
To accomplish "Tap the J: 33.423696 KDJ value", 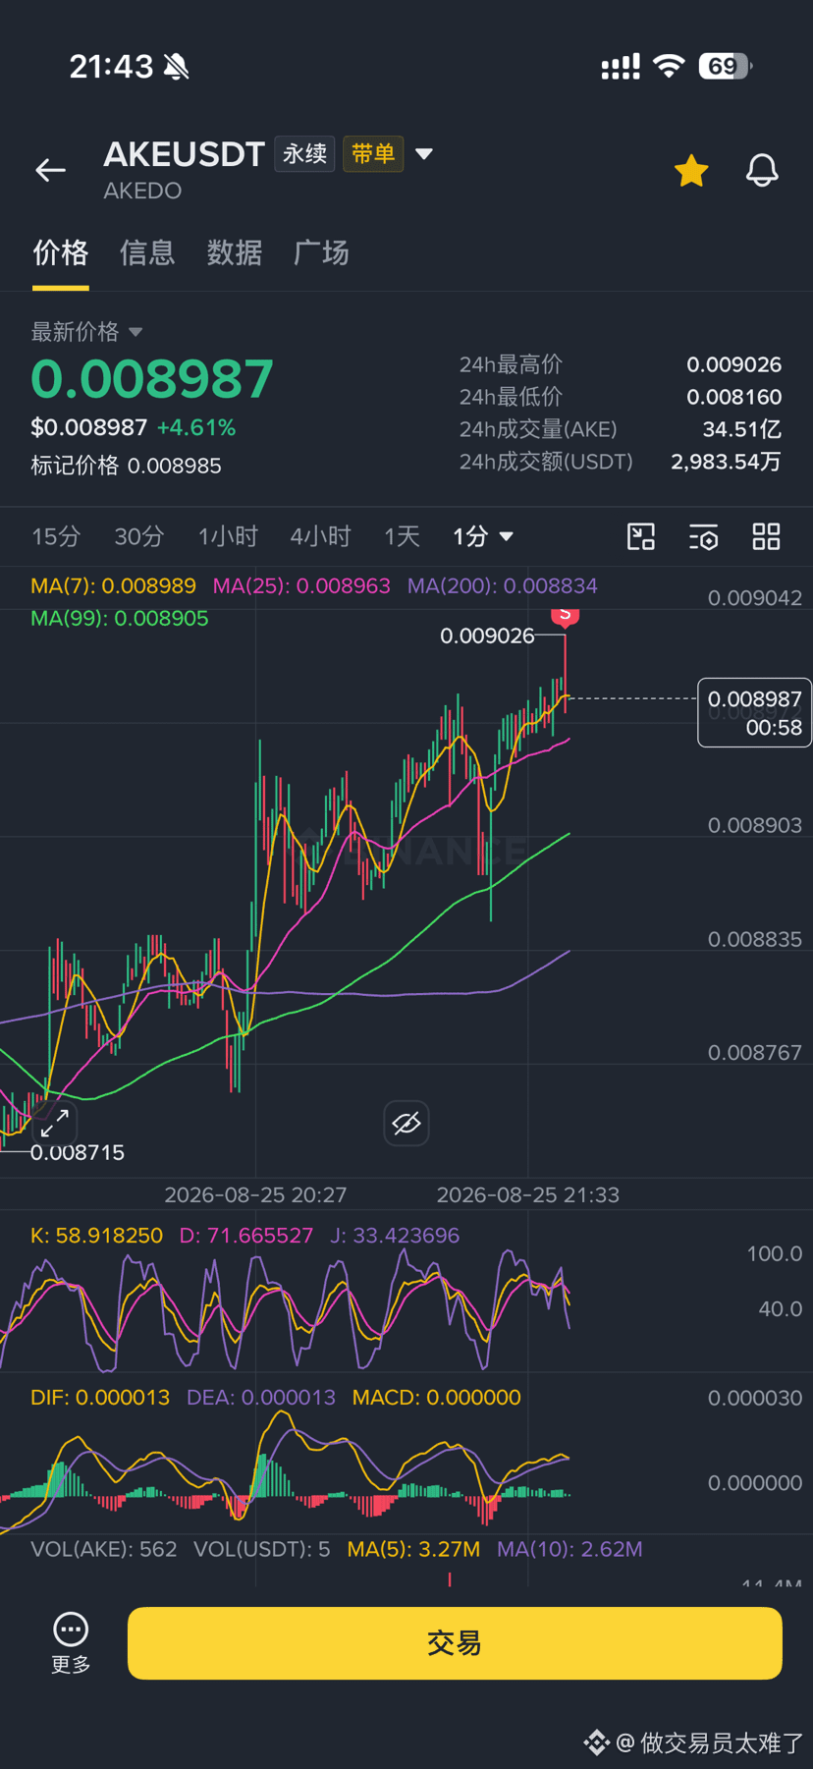I will coord(394,1236).
